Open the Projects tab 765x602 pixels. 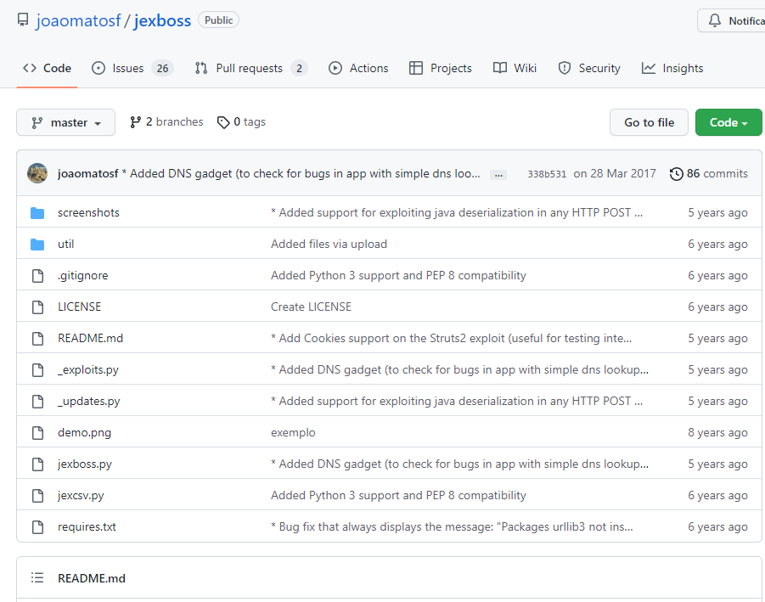[441, 68]
